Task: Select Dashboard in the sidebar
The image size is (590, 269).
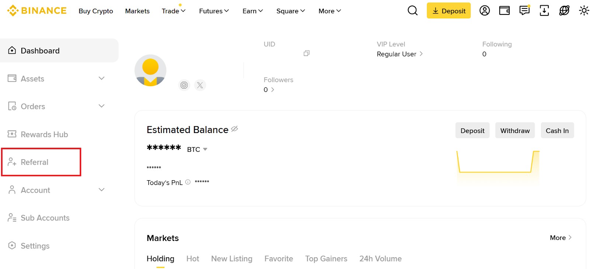Action: pyautogui.click(x=59, y=50)
